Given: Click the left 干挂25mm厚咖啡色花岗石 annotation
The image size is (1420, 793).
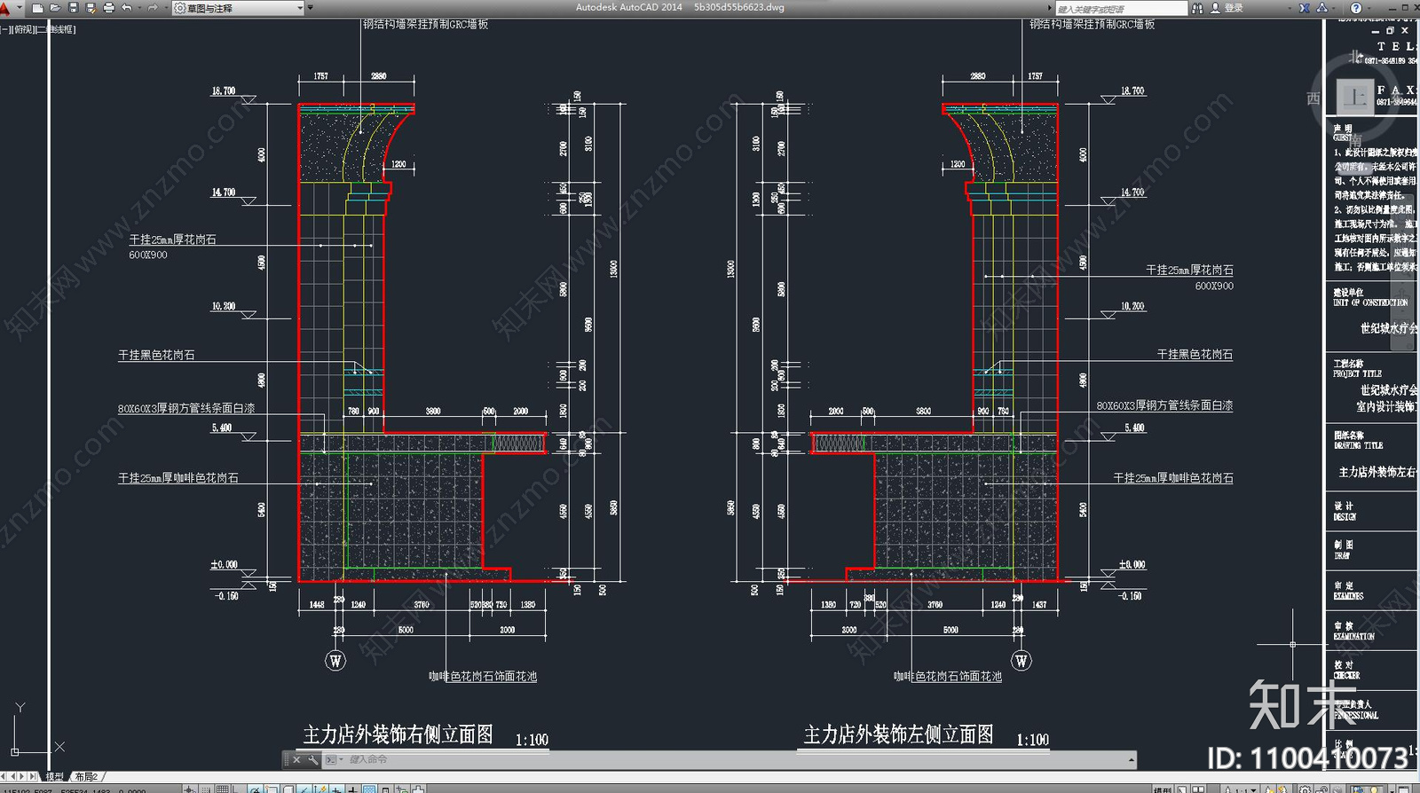Looking at the screenshot, I should click(178, 477).
